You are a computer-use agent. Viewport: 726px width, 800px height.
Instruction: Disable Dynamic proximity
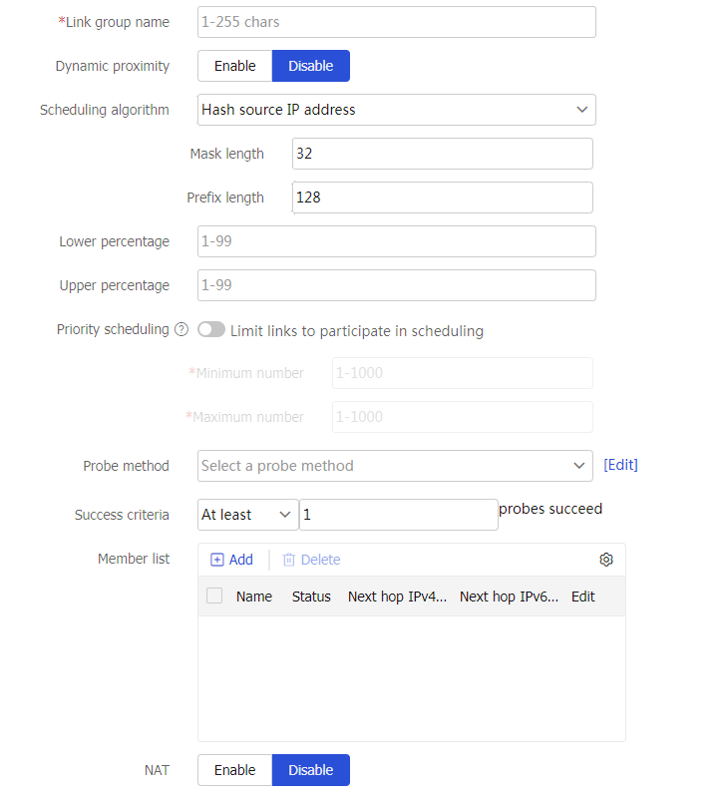[x=310, y=66]
